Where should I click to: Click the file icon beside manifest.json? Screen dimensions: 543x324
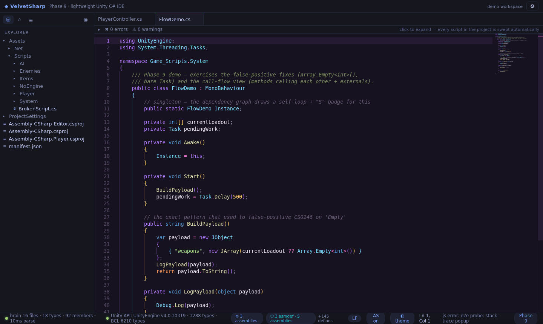5,146
